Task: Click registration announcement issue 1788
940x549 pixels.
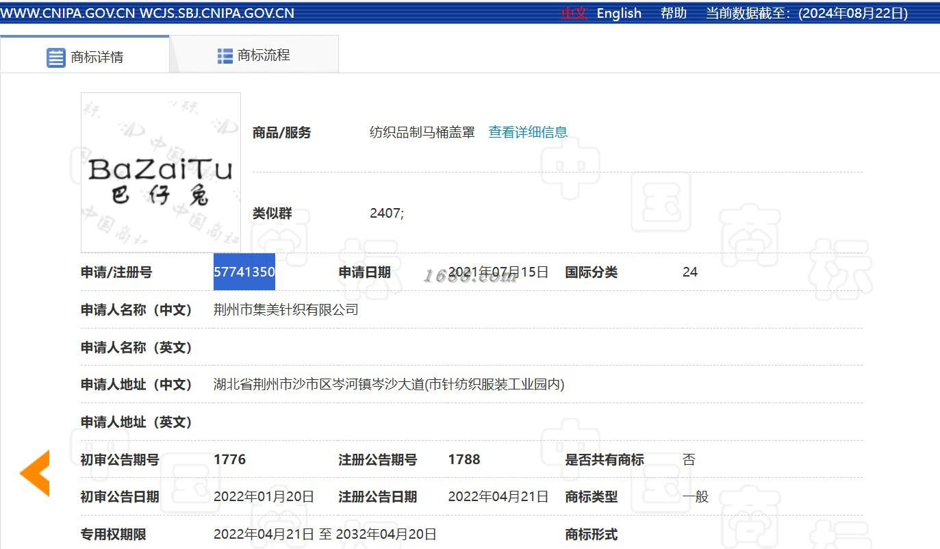Action: click(x=464, y=459)
